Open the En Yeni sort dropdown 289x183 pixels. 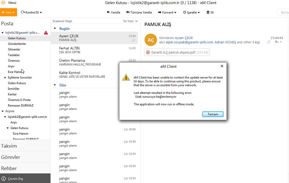tap(131, 21)
